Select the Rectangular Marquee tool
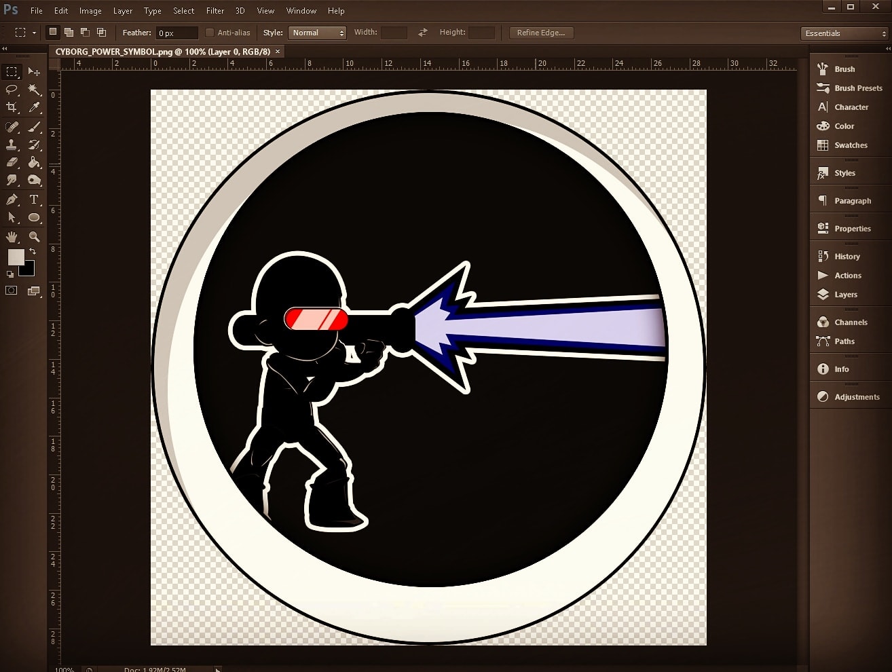The width and height of the screenshot is (892, 672). [12, 71]
